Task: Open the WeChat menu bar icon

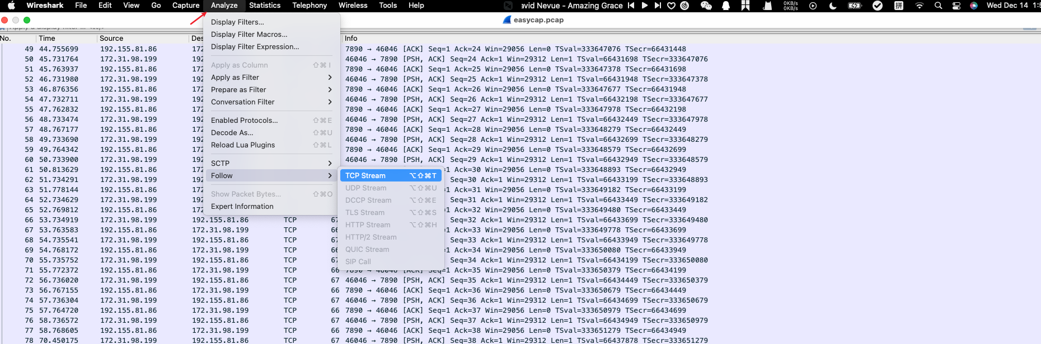Action: click(706, 6)
